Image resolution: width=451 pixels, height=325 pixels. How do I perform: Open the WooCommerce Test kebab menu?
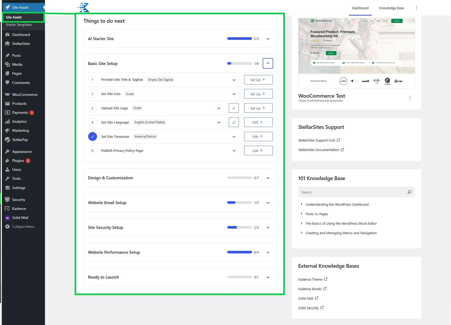pyautogui.click(x=410, y=98)
